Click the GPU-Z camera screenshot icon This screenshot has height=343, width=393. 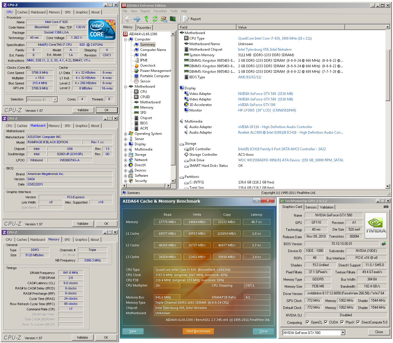click(x=386, y=207)
